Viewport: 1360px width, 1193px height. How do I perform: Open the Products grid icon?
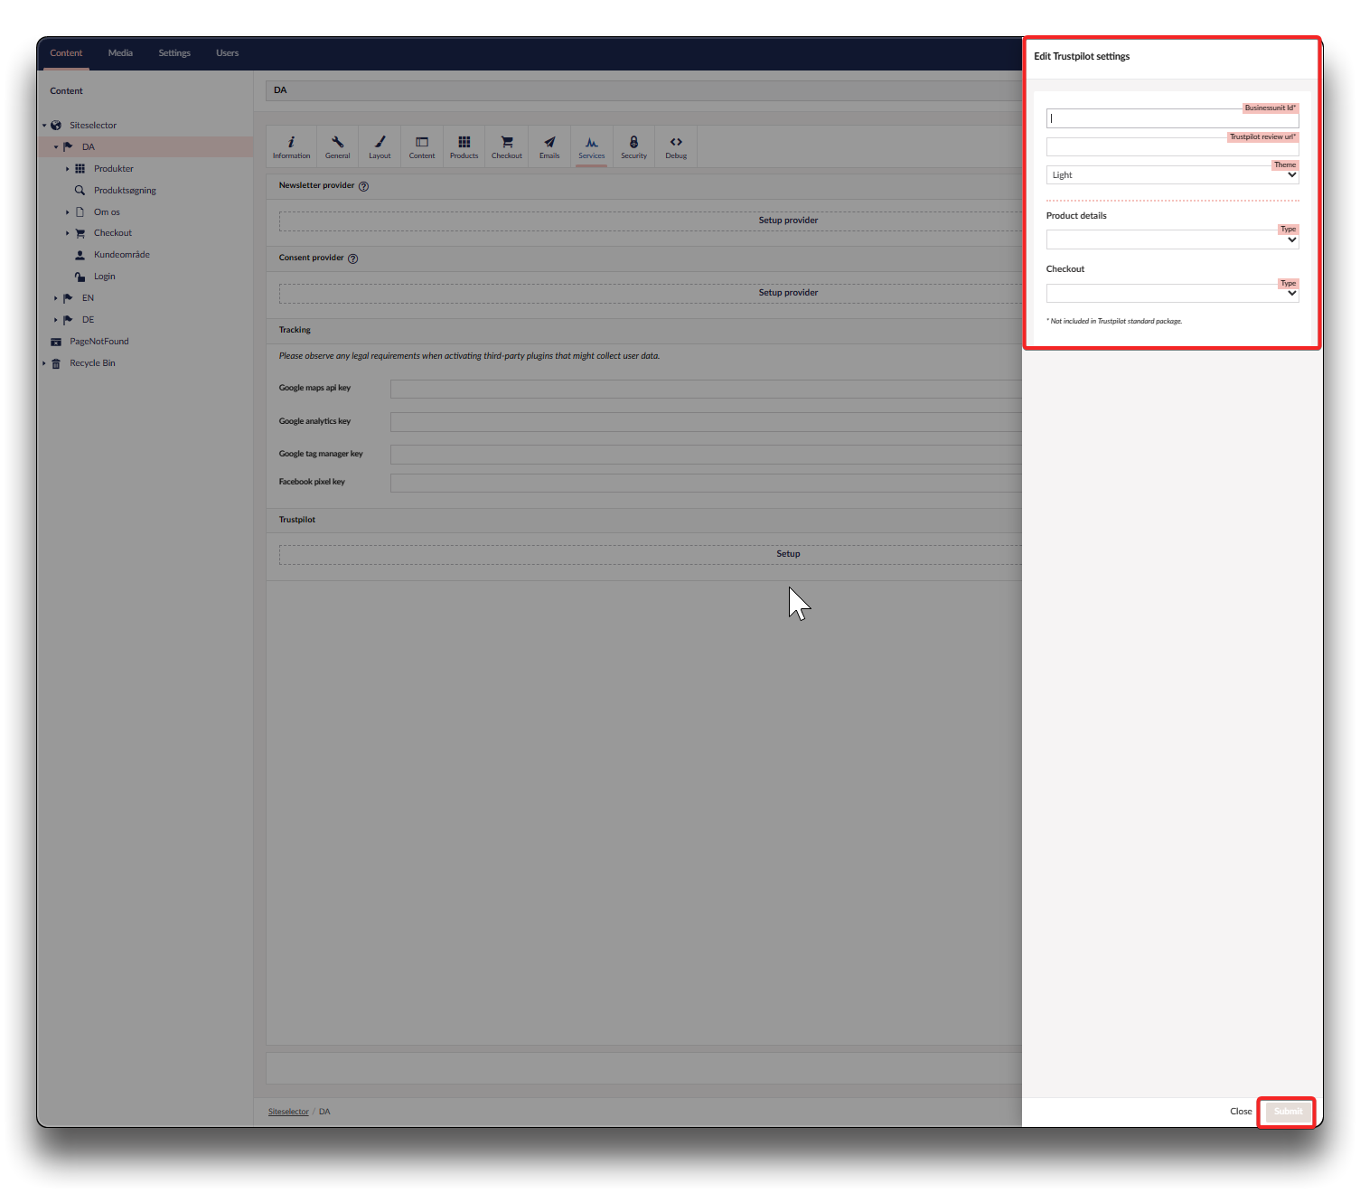[464, 143]
